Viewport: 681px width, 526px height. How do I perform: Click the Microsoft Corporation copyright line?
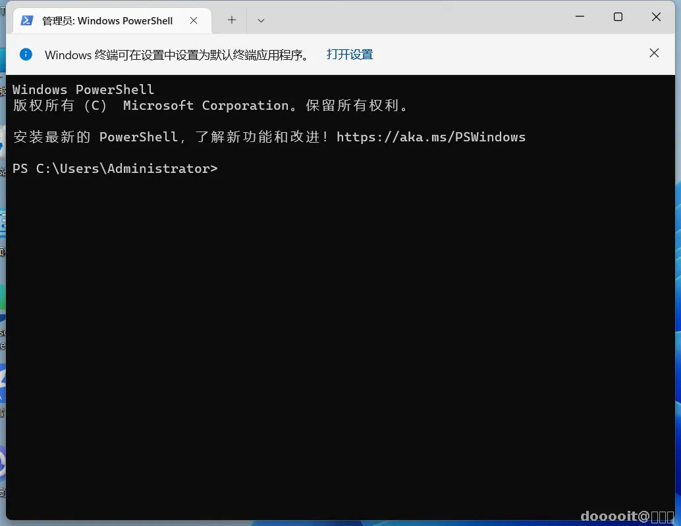point(211,105)
